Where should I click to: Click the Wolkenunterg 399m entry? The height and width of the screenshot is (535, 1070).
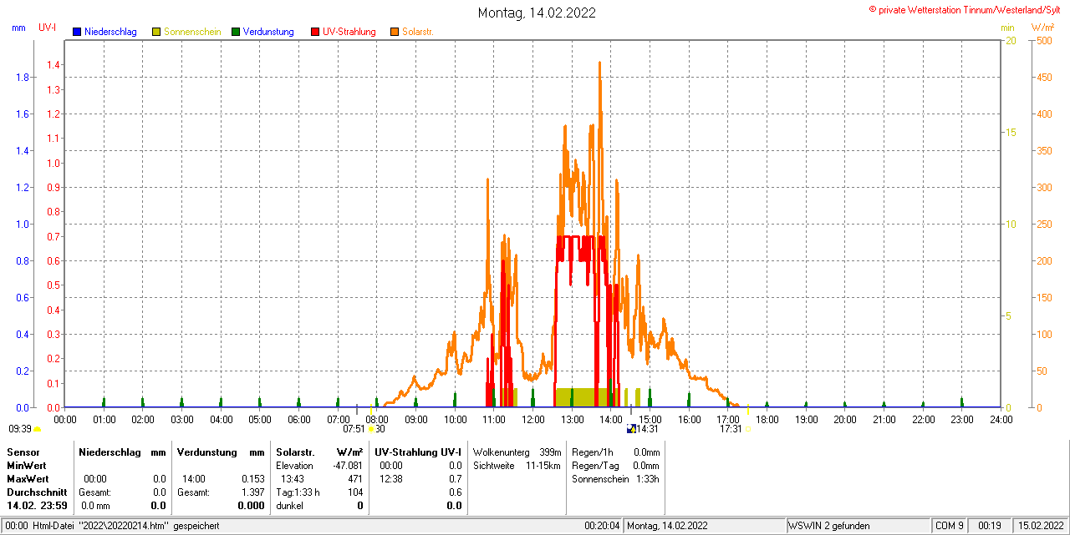click(x=517, y=452)
